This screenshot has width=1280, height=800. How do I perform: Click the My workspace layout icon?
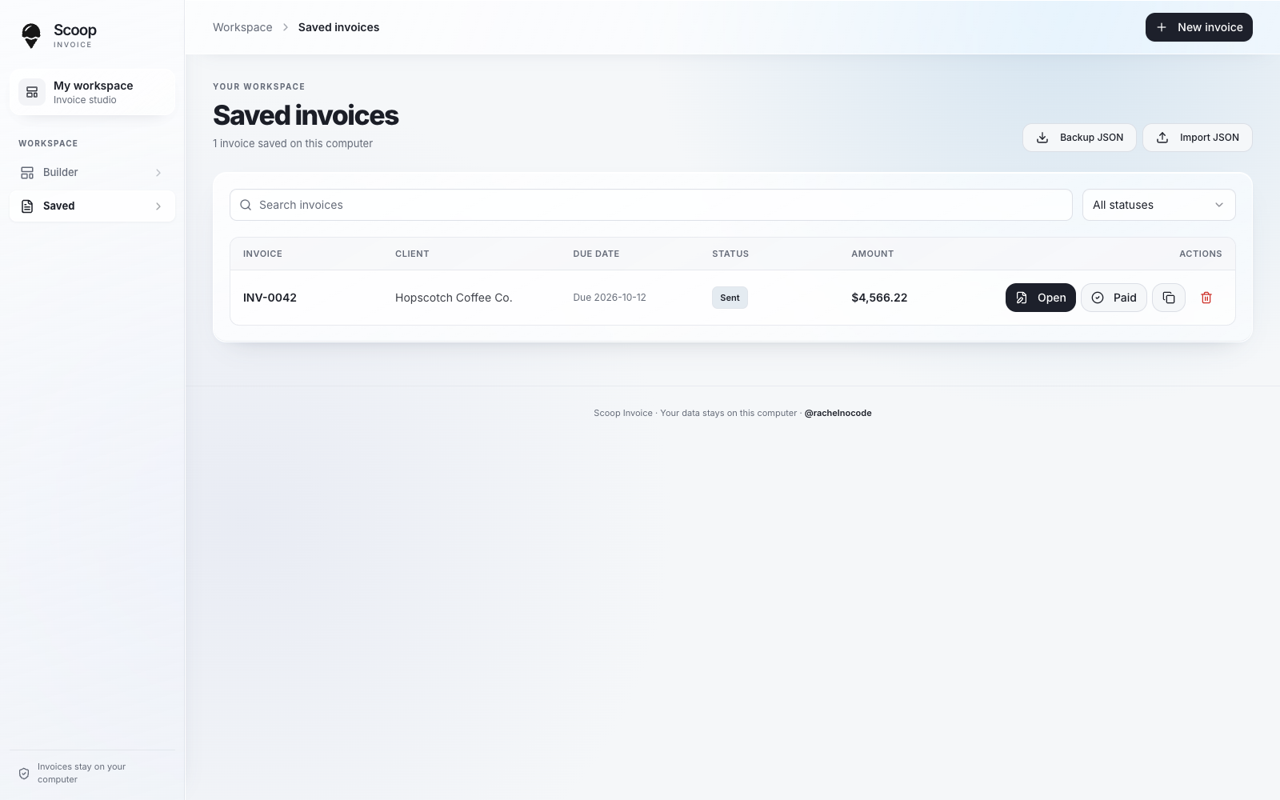click(32, 92)
